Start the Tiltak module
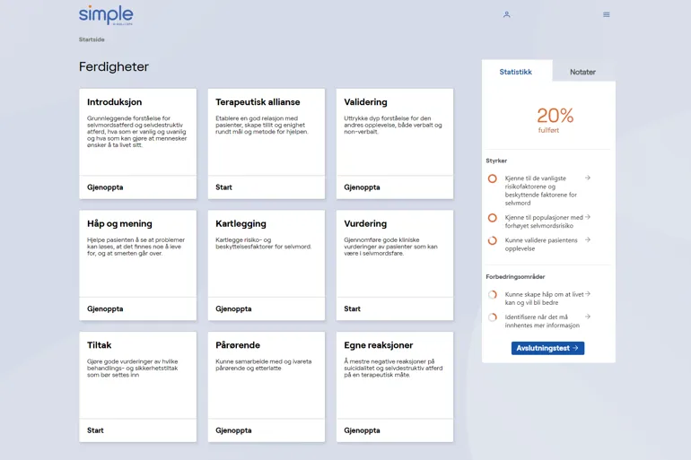The height and width of the screenshot is (460, 691). (x=95, y=430)
